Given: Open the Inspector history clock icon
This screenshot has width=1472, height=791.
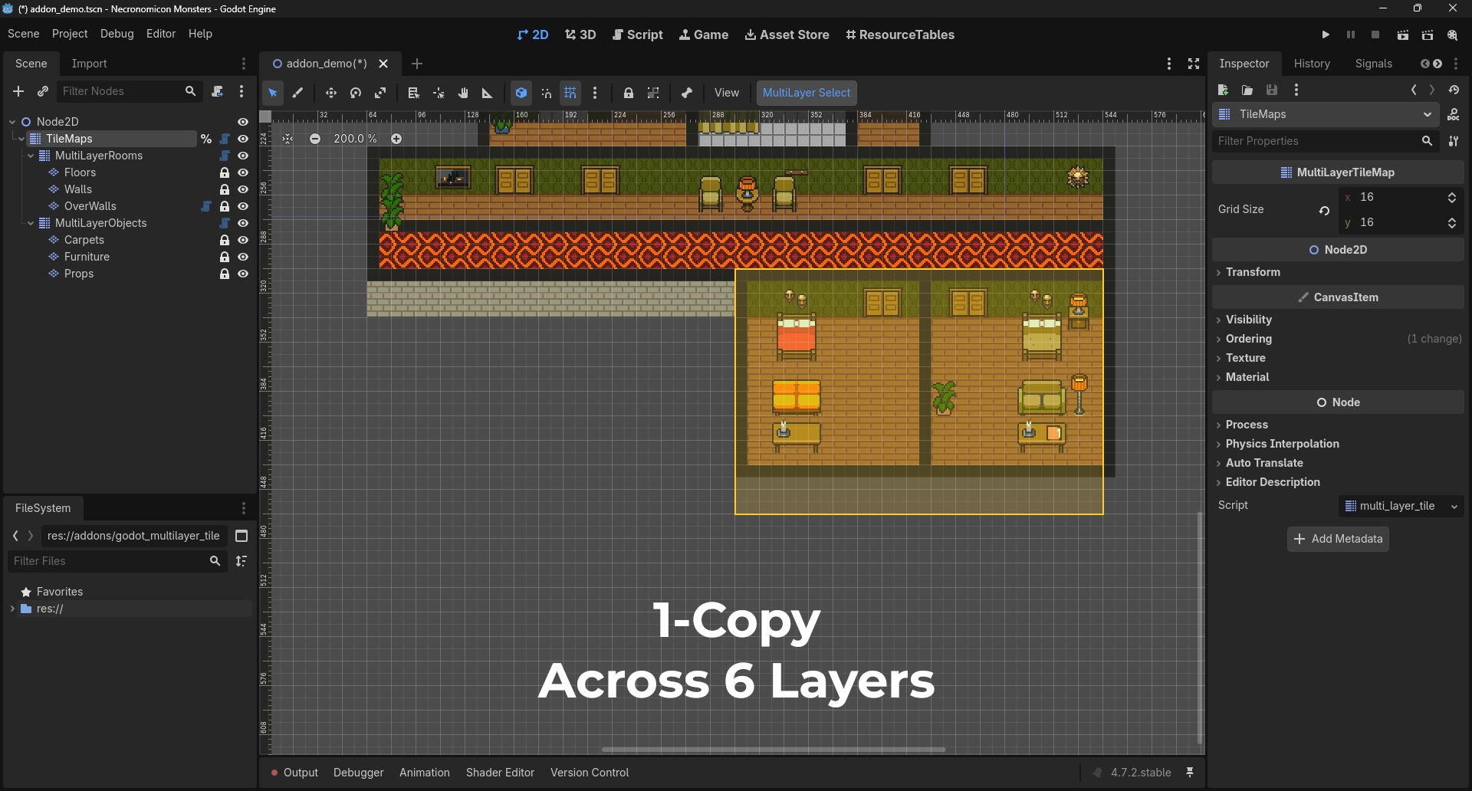Looking at the screenshot, I should [1454, 90].
